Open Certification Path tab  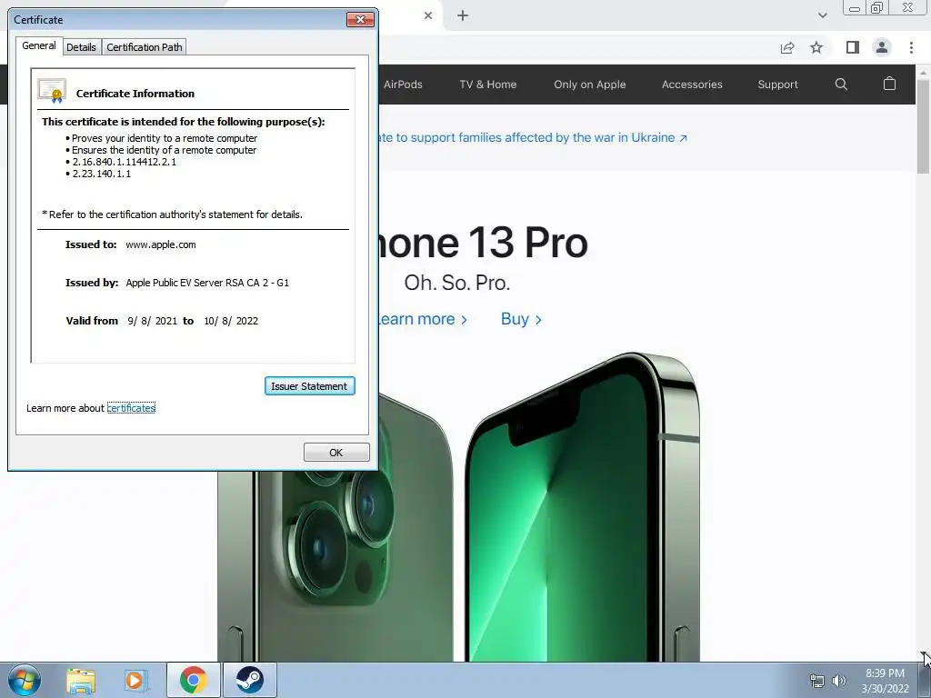pyautogui.click(x=145, y=47)
